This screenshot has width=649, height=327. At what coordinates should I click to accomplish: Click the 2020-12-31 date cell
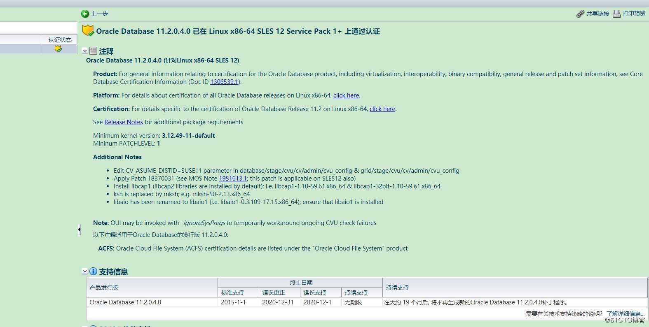click(279, 302)
